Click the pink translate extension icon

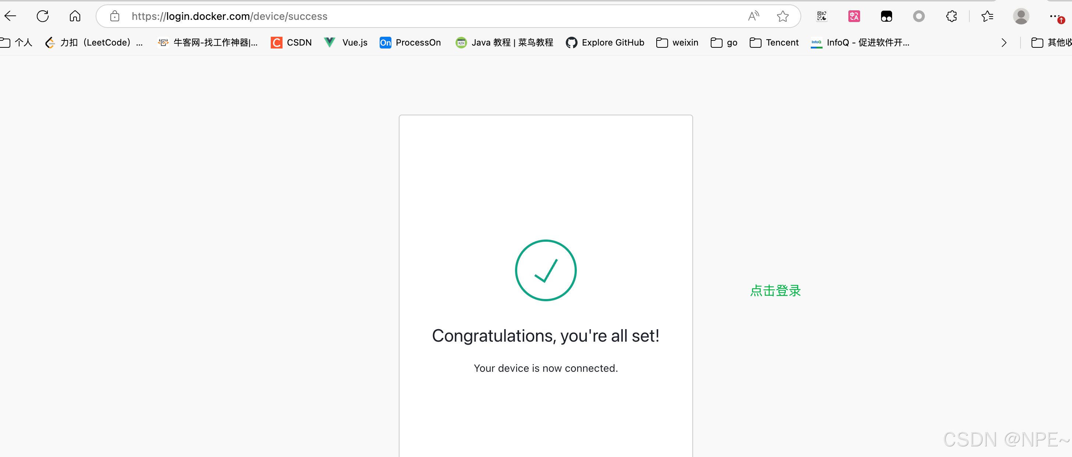(854, 16)
